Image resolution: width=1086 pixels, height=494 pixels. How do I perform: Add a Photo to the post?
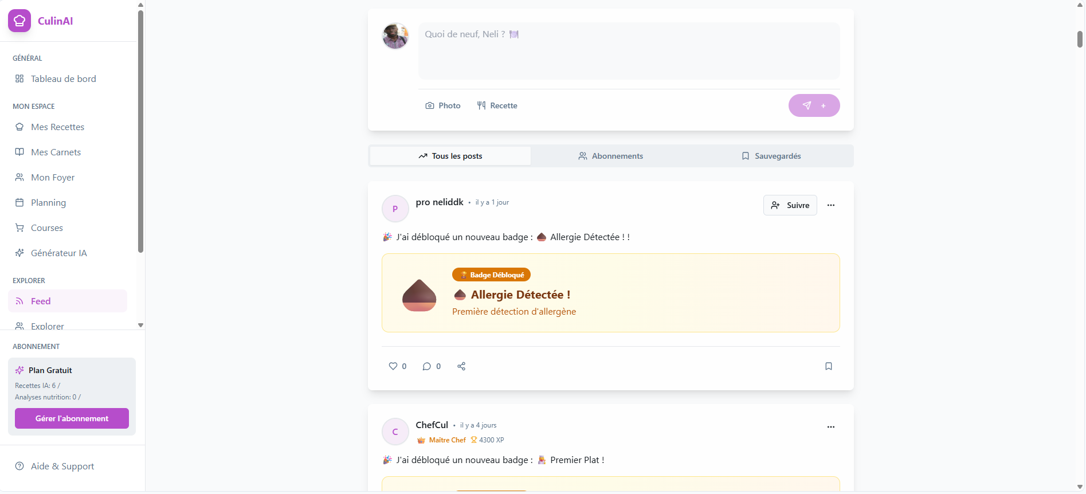click(x=443, y=105)
